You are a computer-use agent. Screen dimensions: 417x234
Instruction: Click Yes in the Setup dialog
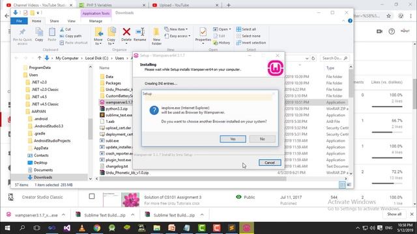coord(233,139)
